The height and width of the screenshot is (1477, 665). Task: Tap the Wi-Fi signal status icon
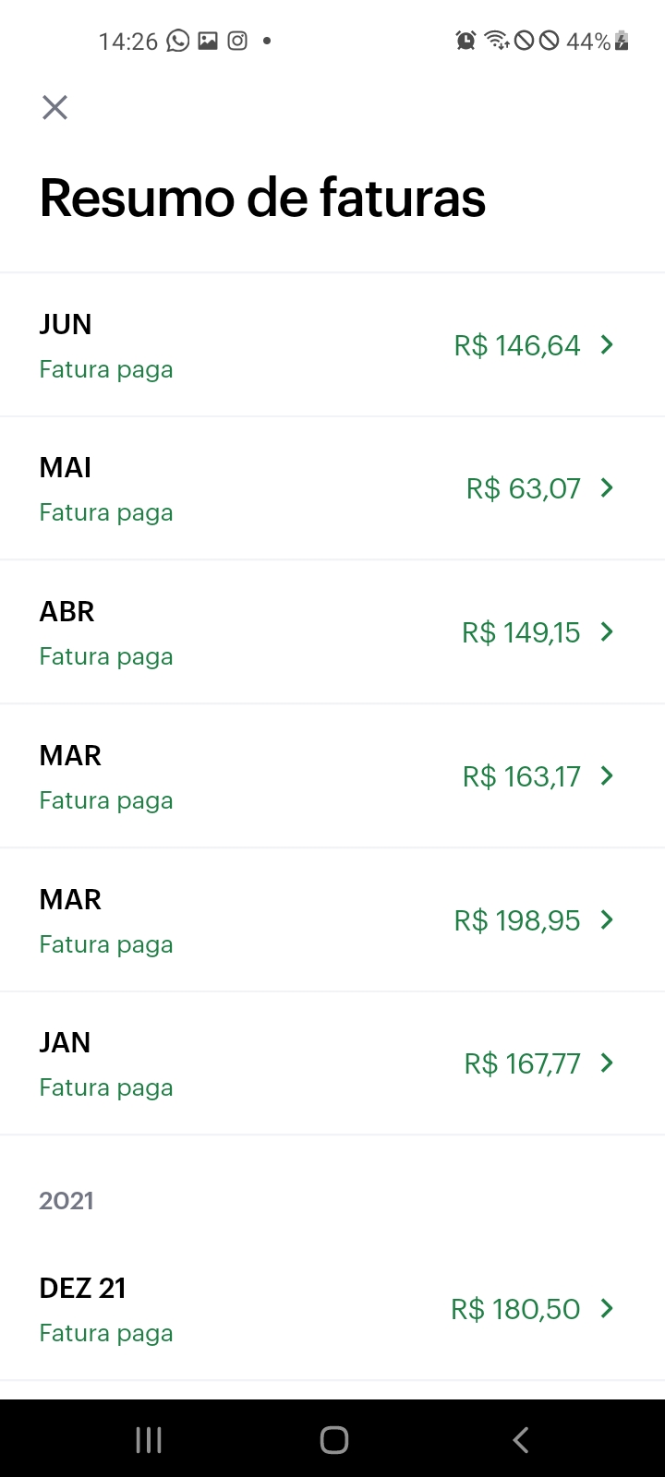click(x=497, y=41)
